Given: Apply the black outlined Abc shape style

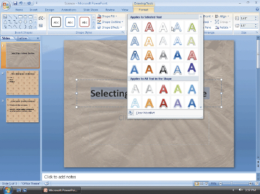Looking at the screenshot, I should click(x=56, y=22).
